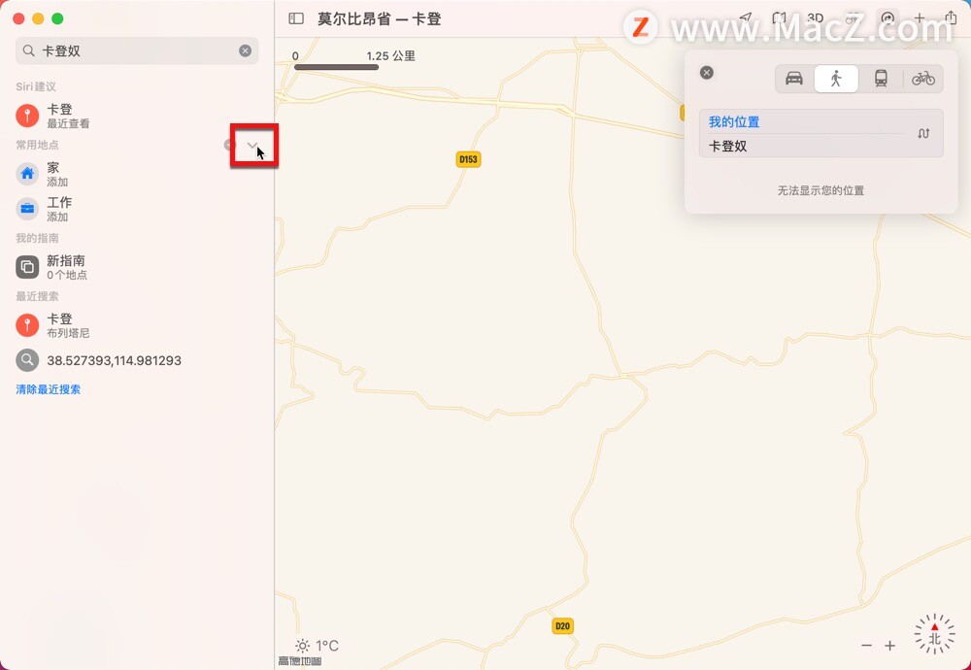Click the compass pointing north

coord(934,634)
